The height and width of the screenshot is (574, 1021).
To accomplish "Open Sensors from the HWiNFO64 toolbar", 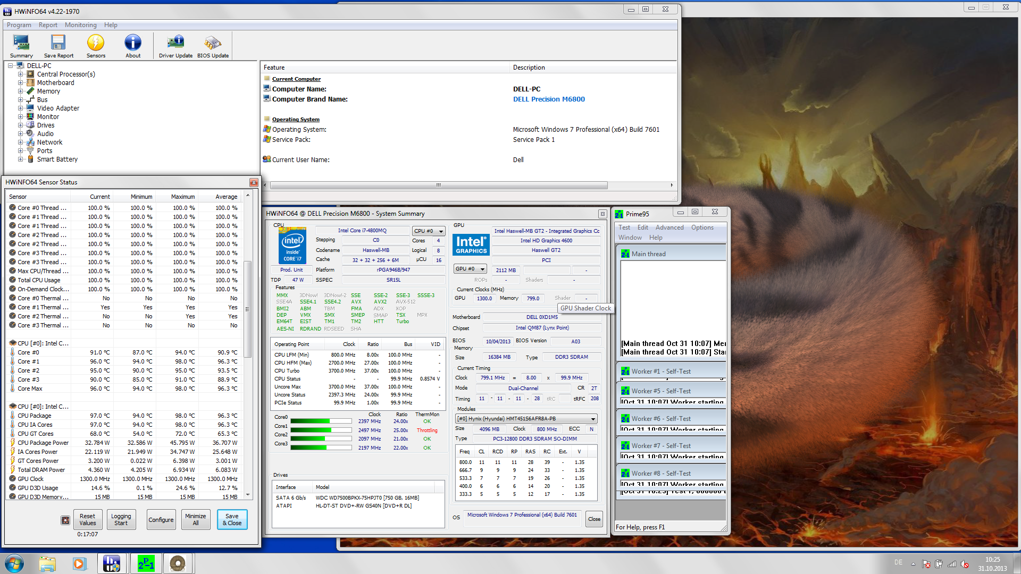I will [x=96, y=46].
